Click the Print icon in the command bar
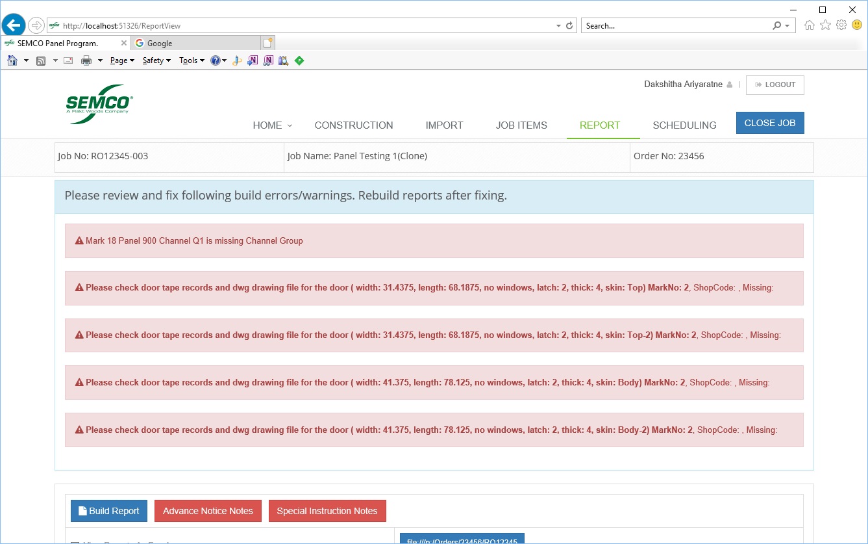Viewport: 868px width, 544px height. pyautogui.click(x=86, y=60)
